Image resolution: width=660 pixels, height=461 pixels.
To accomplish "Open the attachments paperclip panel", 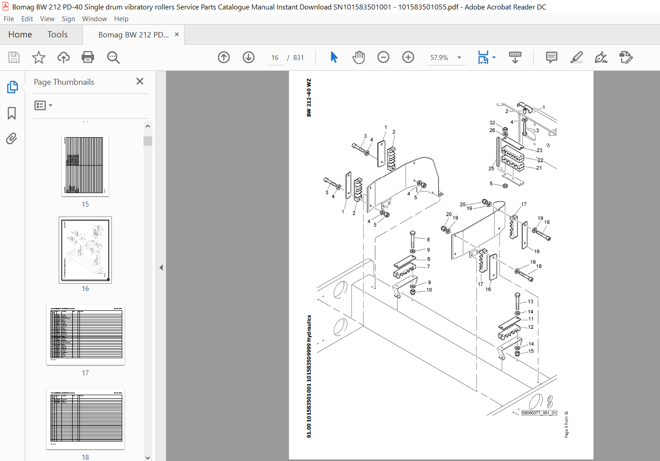I will (x=12, y=138).
